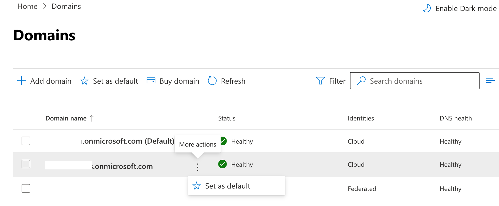Click the Domains breadcrumb link
The height and width of the screenshot is (206, 499).
66,6
